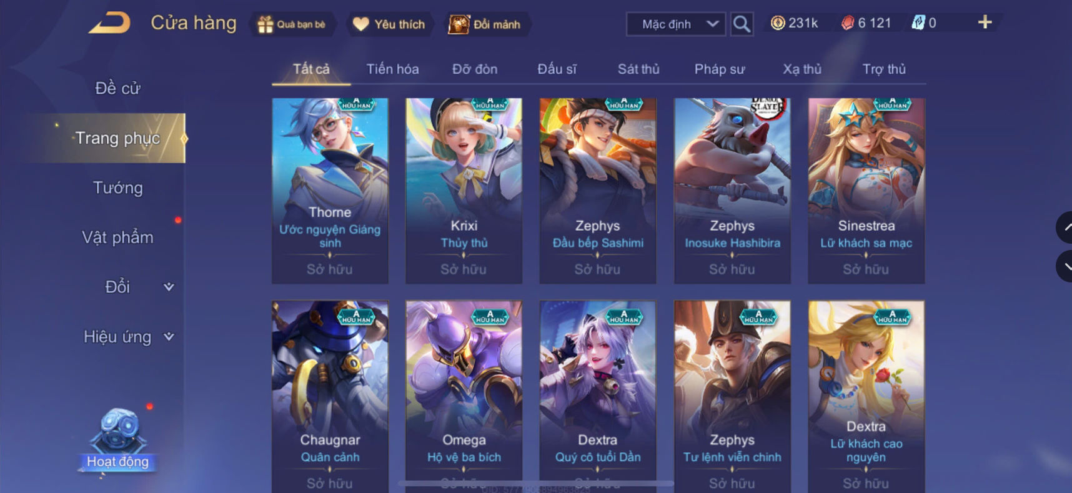Select Zephys Inosuke Hashibira skin card
Screen dimensions: 1072x493
point(732,191)
